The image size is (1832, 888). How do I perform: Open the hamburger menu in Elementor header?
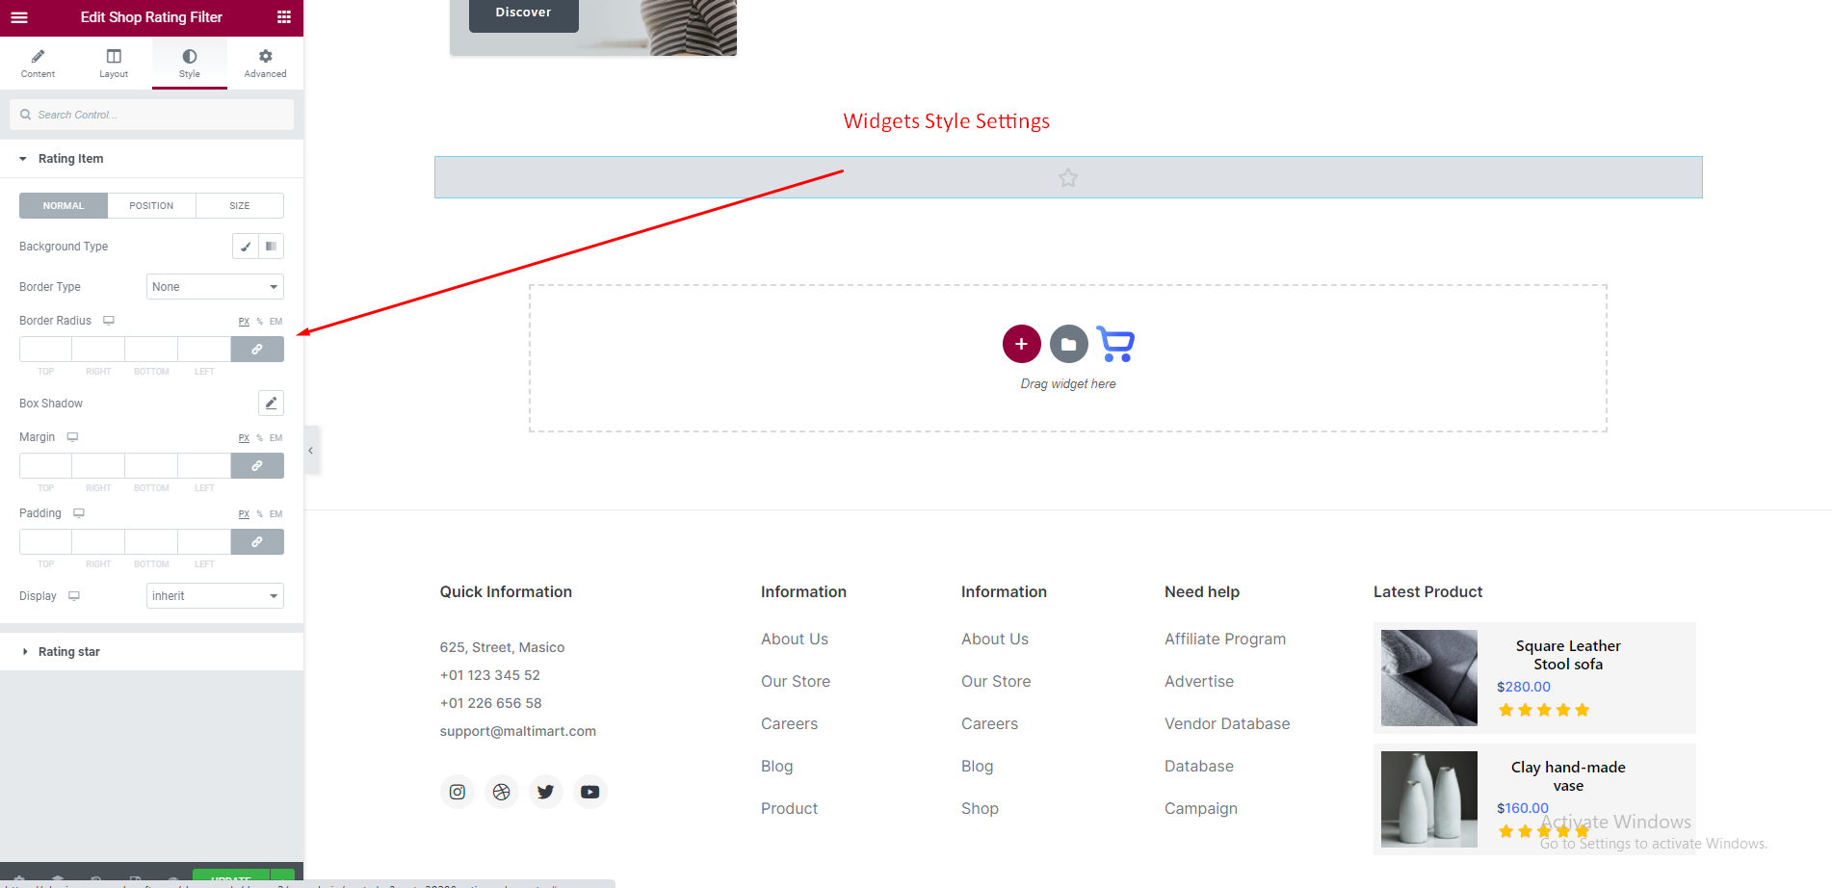(x=19, y=17)
